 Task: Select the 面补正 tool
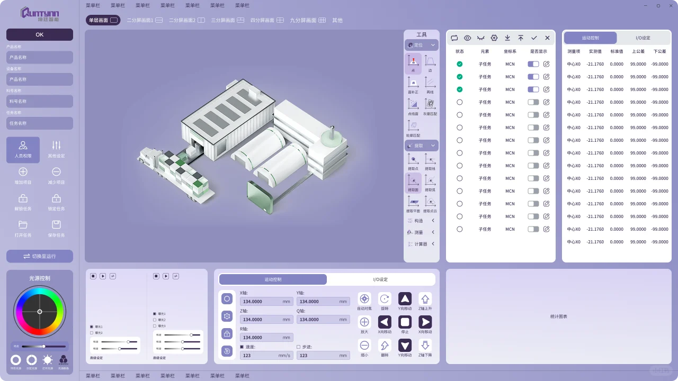413,85
